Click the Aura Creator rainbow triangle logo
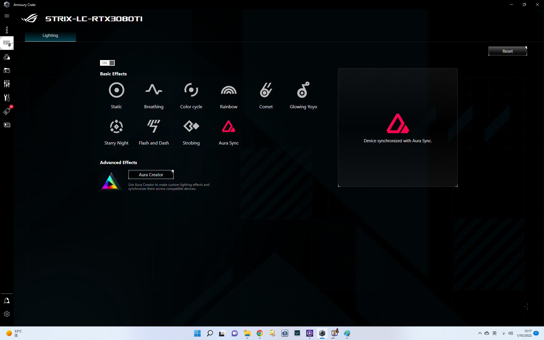Viewport: 544px width, 340px height. [111, 181]
